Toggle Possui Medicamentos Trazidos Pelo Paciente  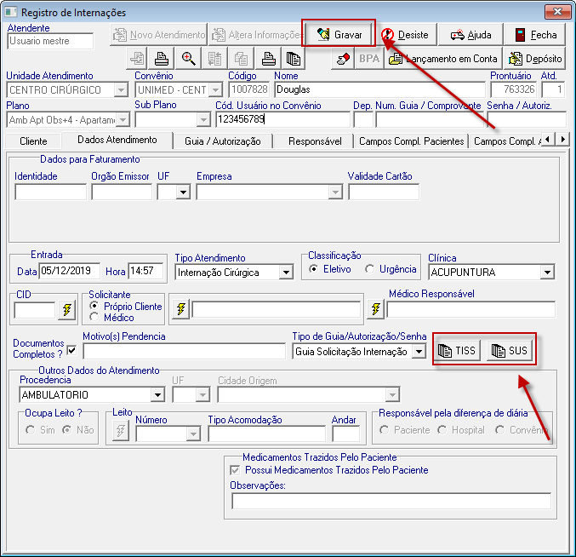(x=235, y=470)
